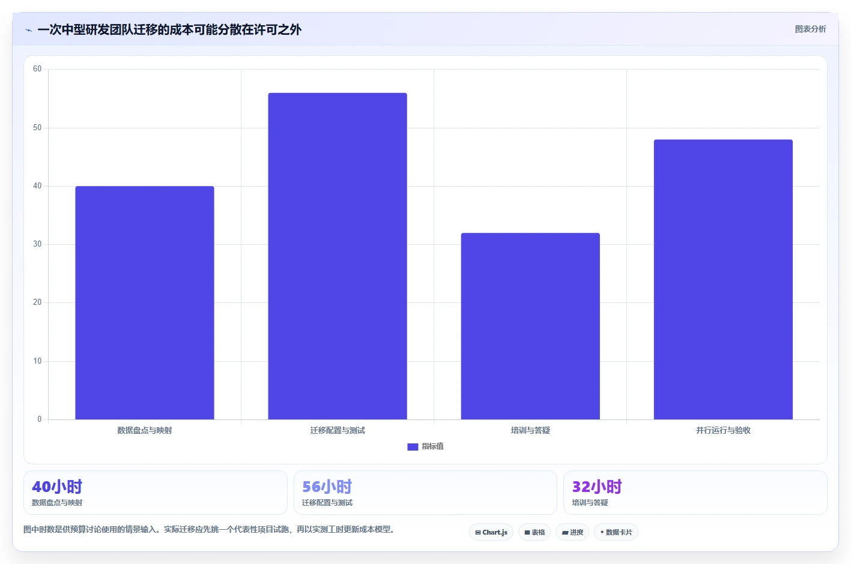Click the 数据盘点与映射 x-axis label
The width and height of the screenshot is (851, 564).
(x=145, y=430)
